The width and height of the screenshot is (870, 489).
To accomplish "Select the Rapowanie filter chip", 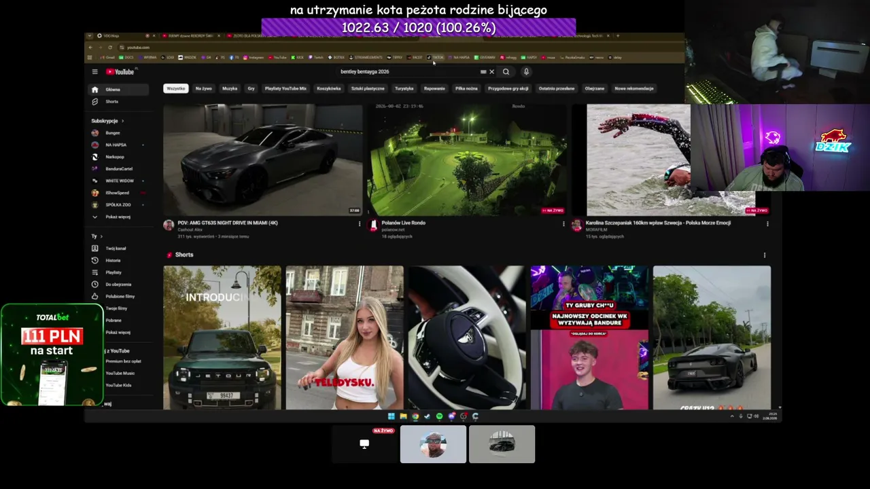I will pos(434,88).
